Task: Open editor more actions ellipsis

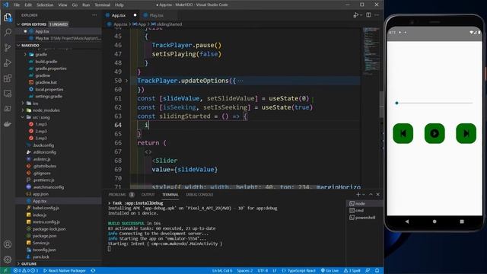Action: [377, 15]
